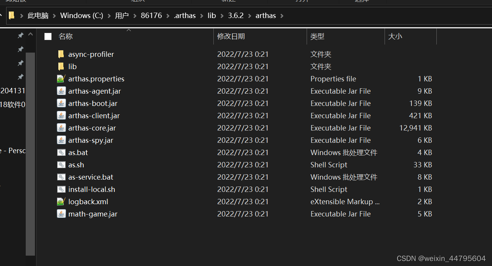The width and height of the screenshot is (492, 266).
Task: Click the eXtensible Markup type cell
Action: click(x=345, y=202)
